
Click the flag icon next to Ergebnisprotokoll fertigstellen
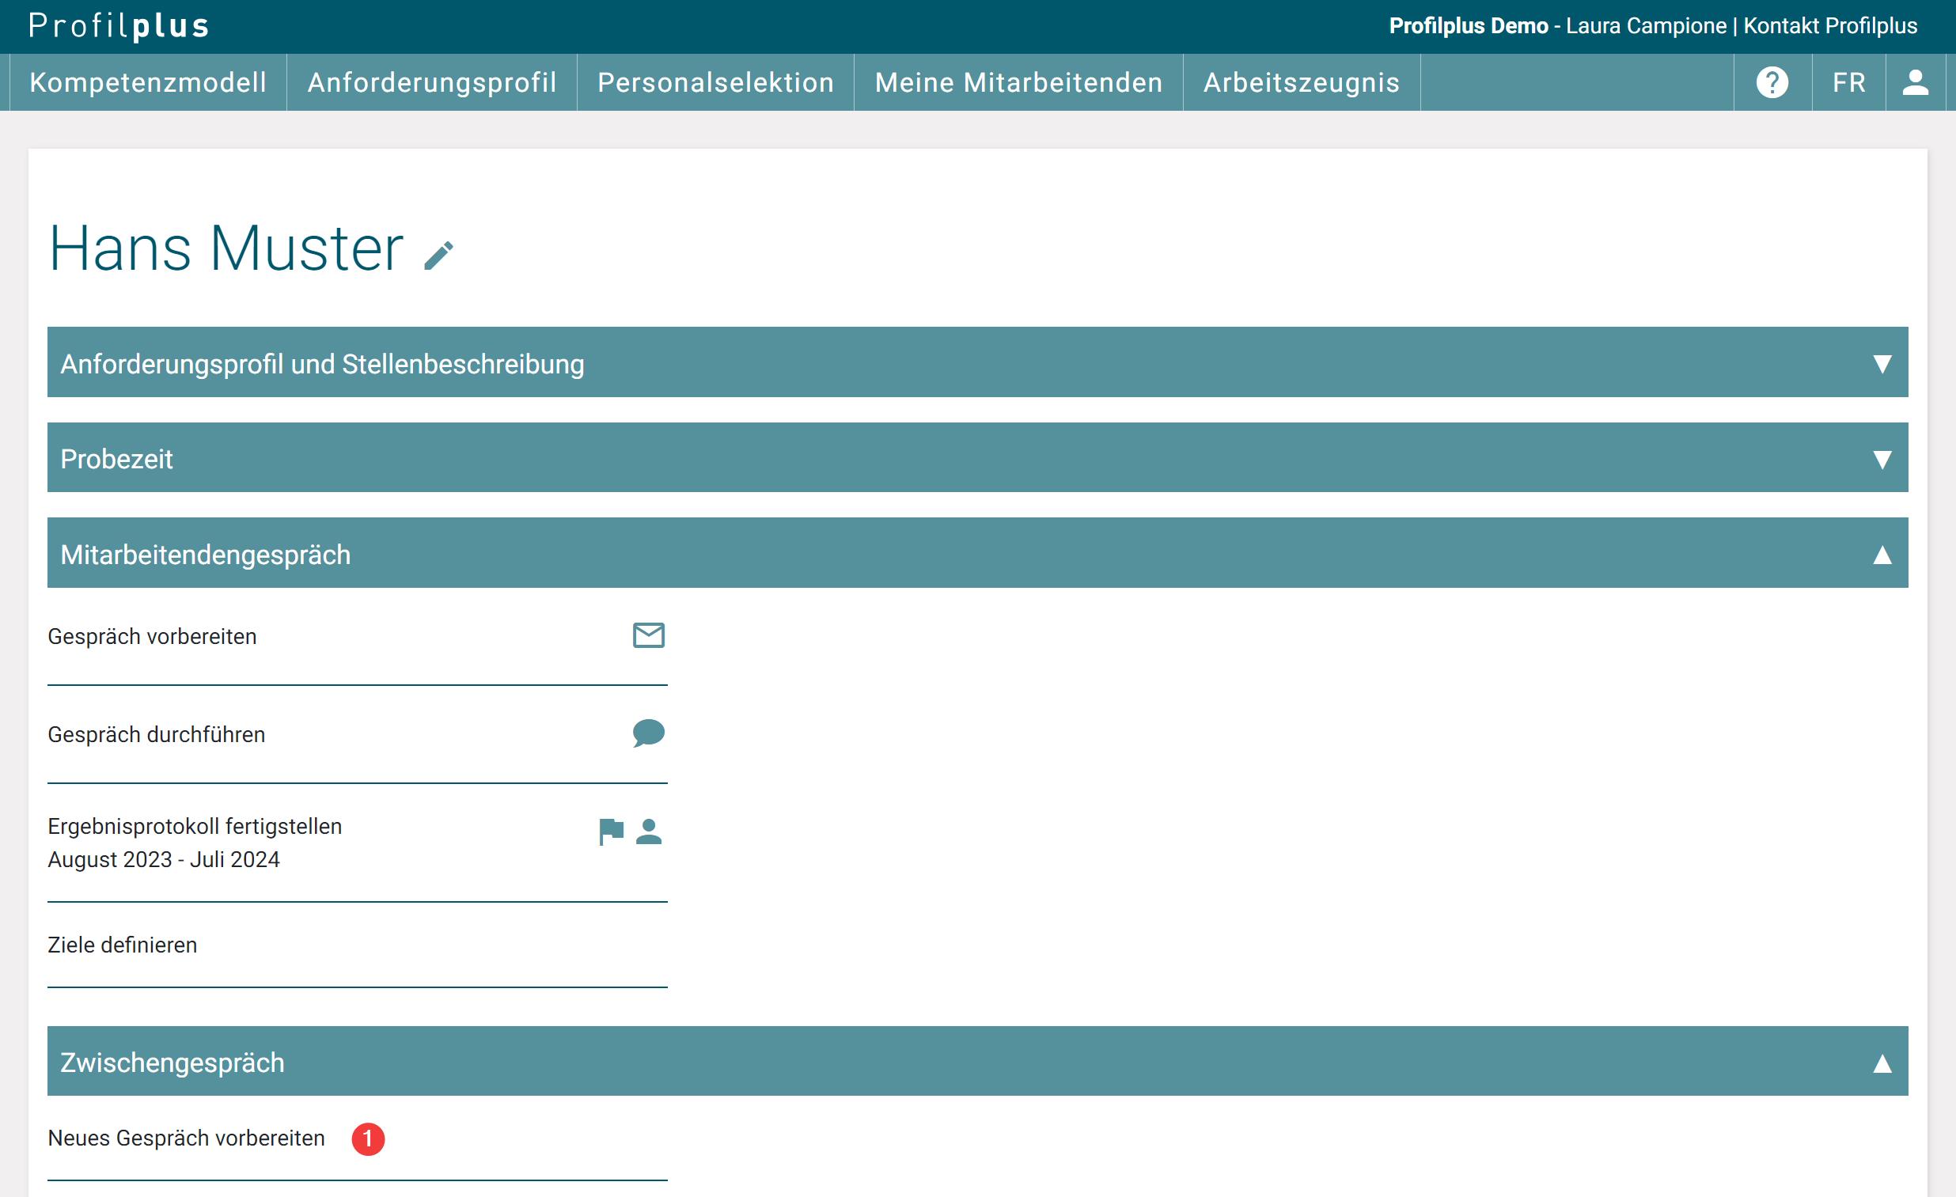tap(610, 831)
